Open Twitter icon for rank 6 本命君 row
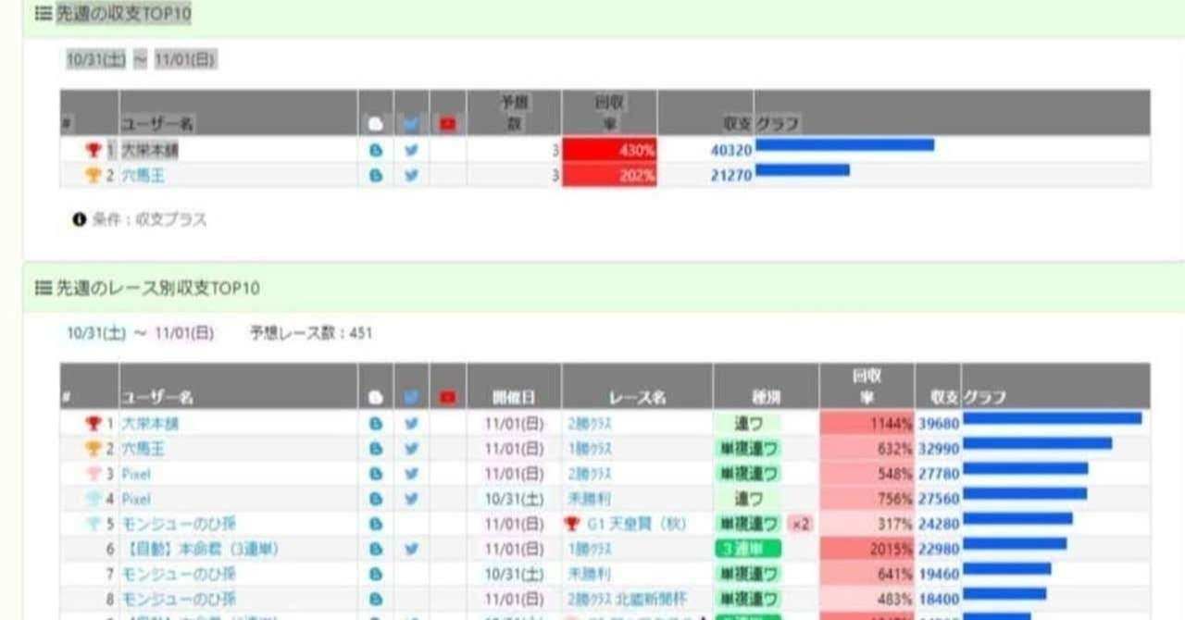The height and width of the screenshot is (620, 1185). point(411,549)
